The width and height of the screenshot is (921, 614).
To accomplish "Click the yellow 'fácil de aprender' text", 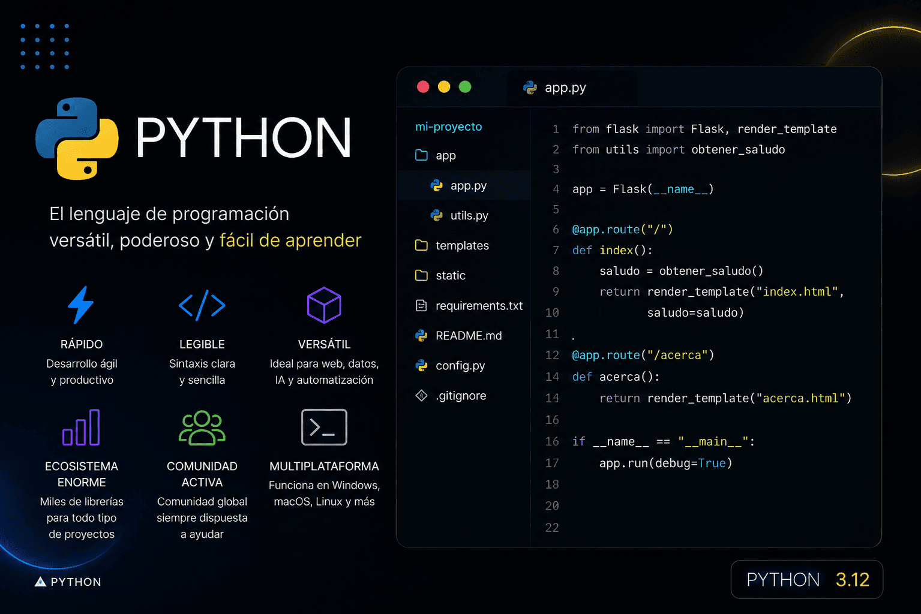I will [x=290, y=240].
